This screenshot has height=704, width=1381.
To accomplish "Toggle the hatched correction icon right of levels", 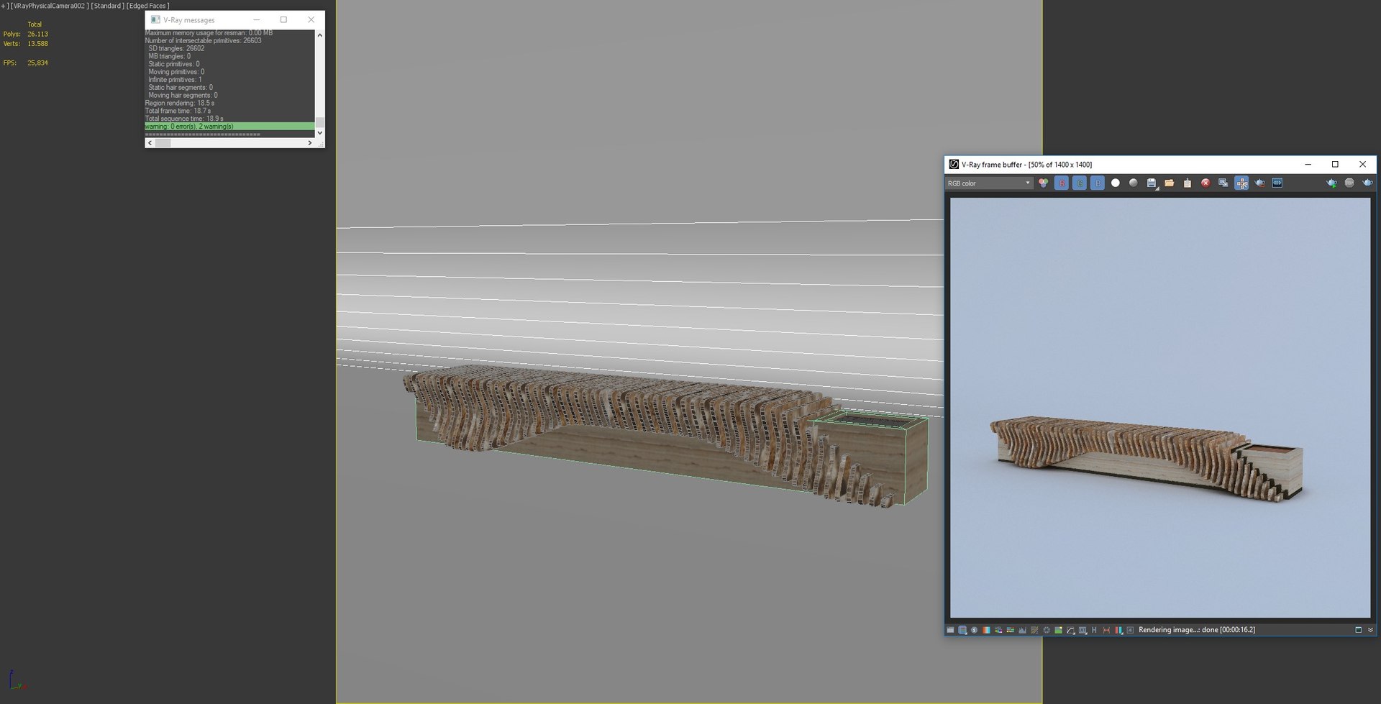I will pos(1034,630).
